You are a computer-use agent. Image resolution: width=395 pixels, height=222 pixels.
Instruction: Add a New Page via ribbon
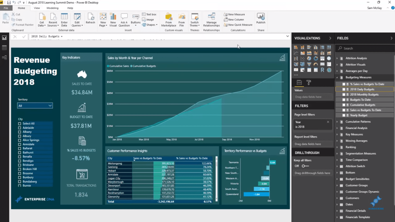[x=103, y=20]
